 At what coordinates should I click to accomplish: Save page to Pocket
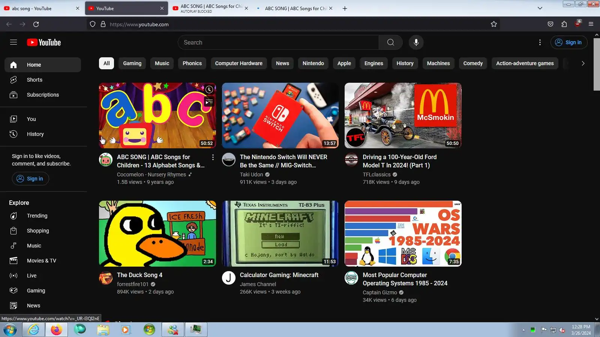click(x=550, y=24)
